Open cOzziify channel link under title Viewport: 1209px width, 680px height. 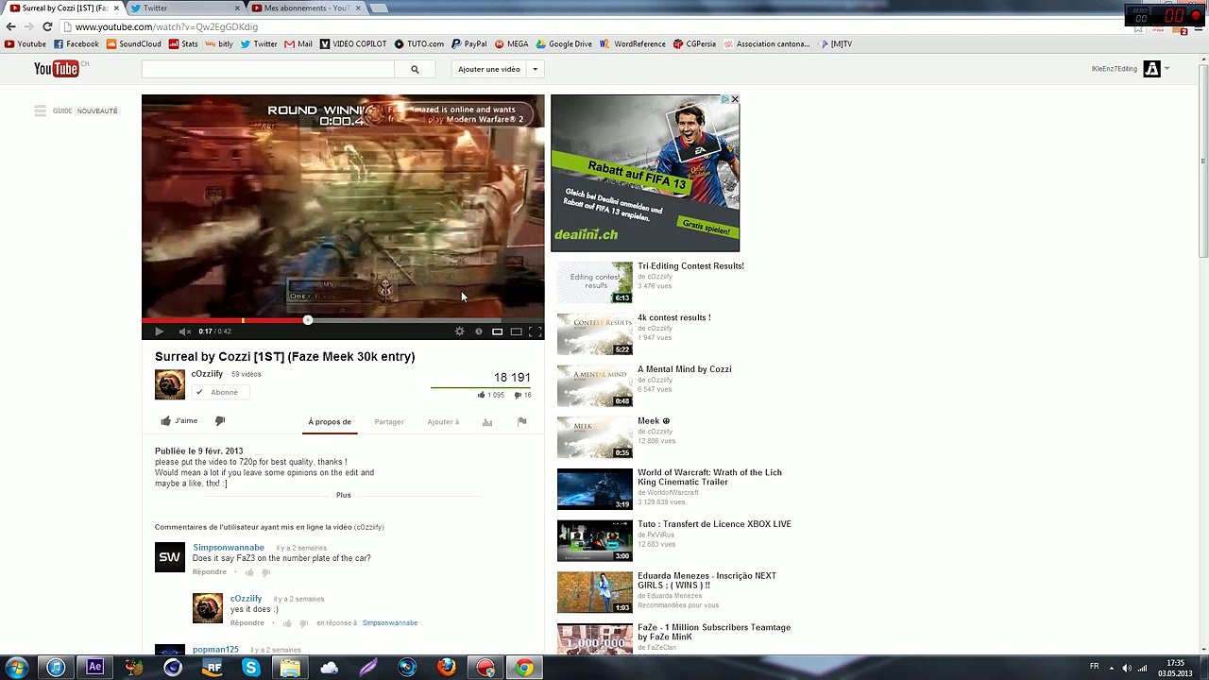207,374
